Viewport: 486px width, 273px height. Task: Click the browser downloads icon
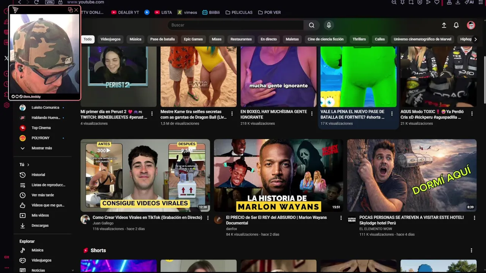point(458,2)
